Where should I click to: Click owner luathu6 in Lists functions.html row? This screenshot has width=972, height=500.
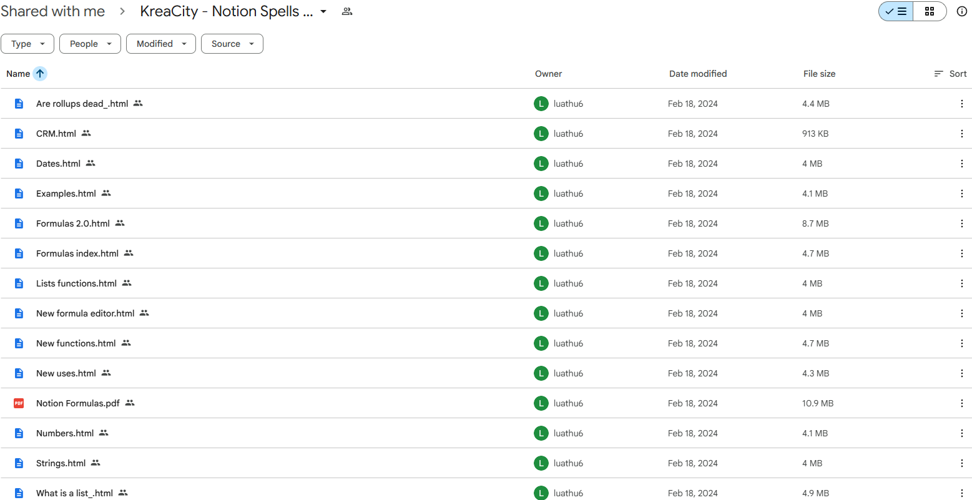tap(568, 283)
